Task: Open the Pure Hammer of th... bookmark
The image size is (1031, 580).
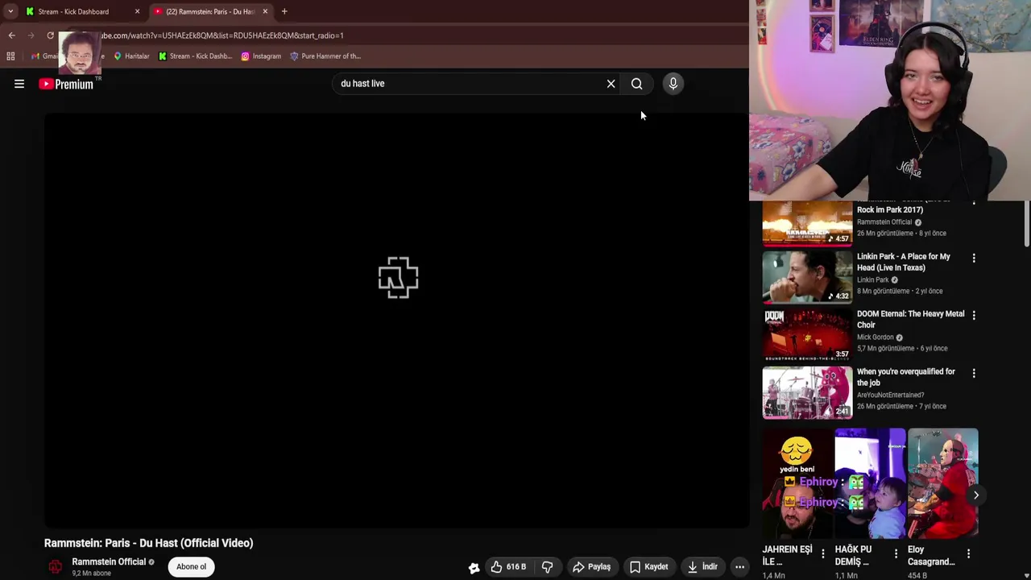Action: (325, 56)
